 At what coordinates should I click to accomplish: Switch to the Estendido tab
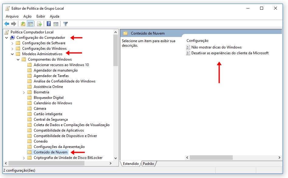[x=131, y=164]
